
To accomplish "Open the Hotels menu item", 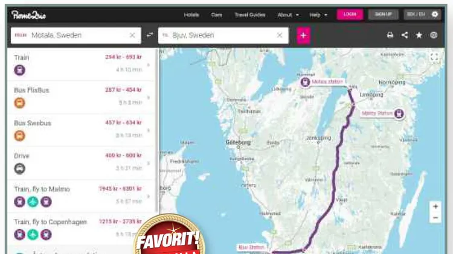I will click(191, 14).
